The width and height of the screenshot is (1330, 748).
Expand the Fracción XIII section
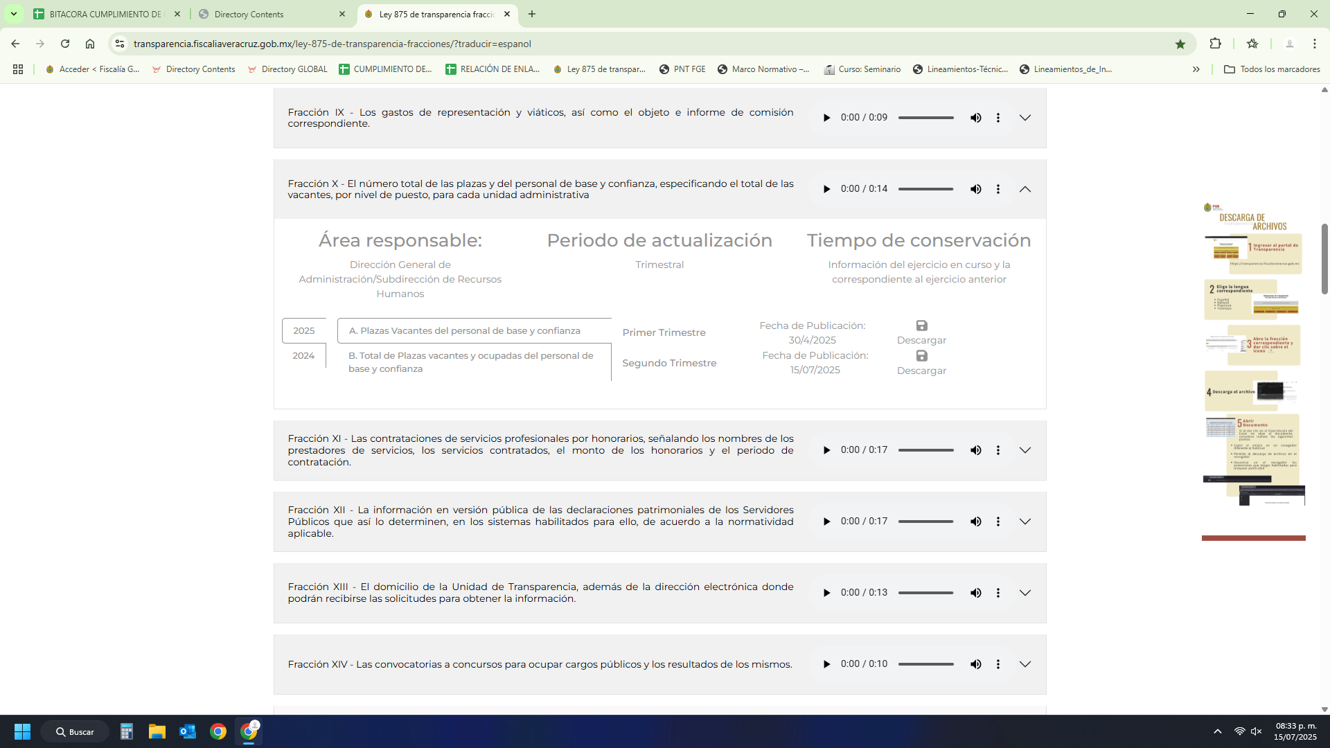tap(1025, 593)
